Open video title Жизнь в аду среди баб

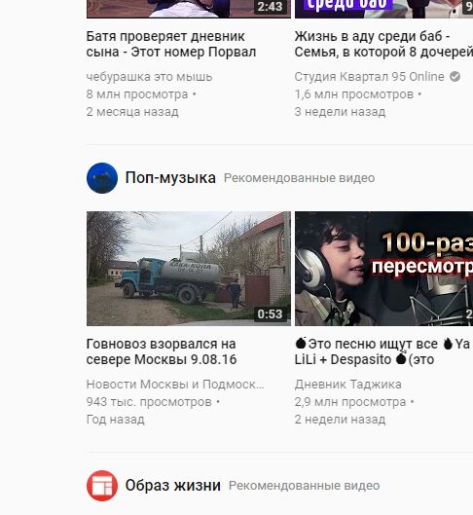[x=383, y=44]
